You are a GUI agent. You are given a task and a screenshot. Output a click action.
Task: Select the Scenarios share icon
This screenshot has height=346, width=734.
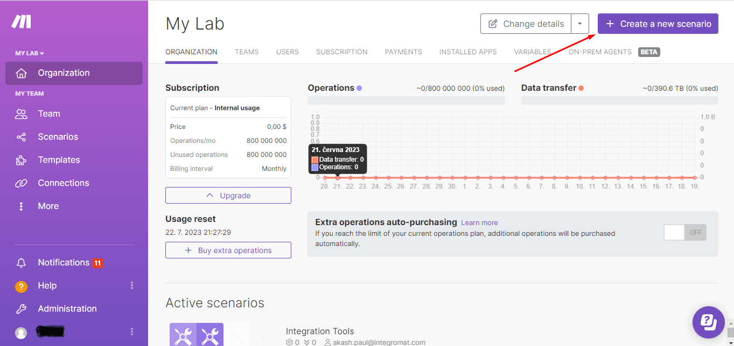[x=21, y=137]
